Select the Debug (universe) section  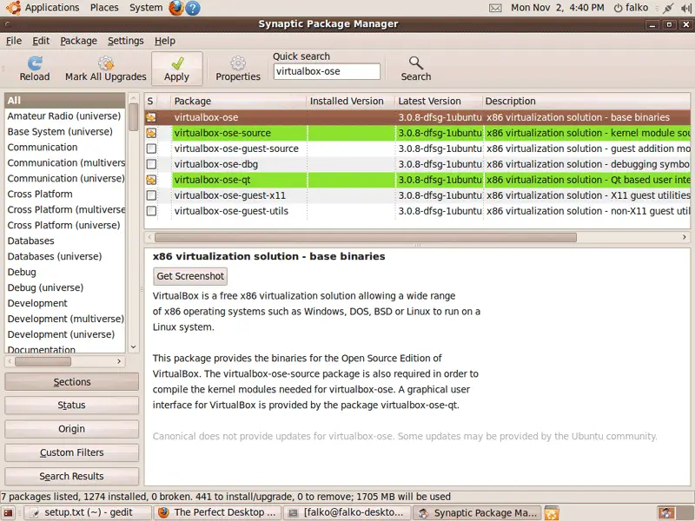click(x=65, y=287)
